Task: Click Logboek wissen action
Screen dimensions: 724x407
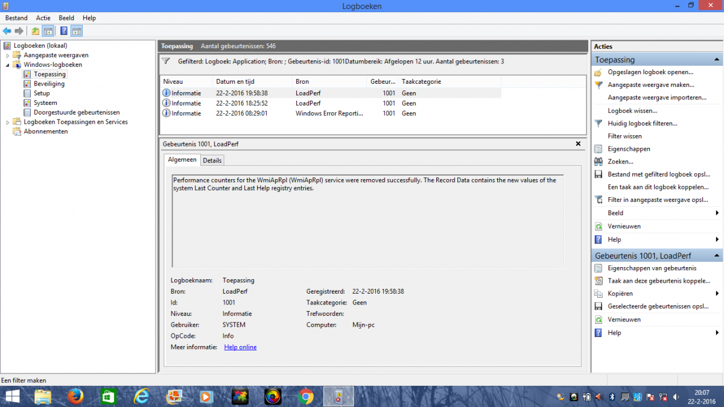Action: coord(632,111)
